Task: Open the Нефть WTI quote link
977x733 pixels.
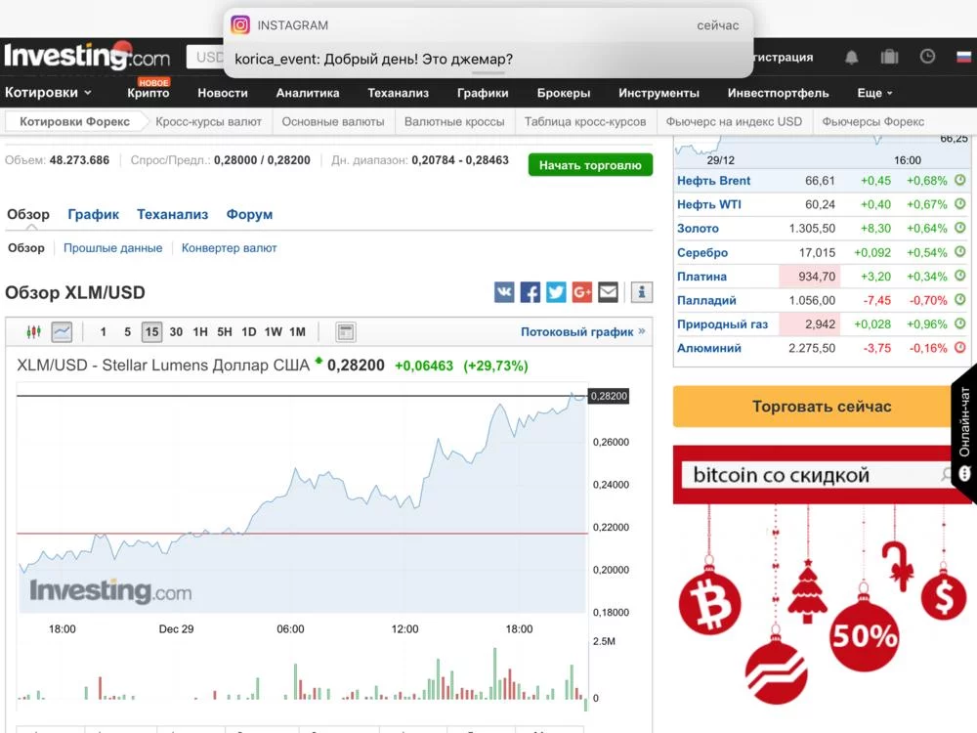Action: click(709, 204)
